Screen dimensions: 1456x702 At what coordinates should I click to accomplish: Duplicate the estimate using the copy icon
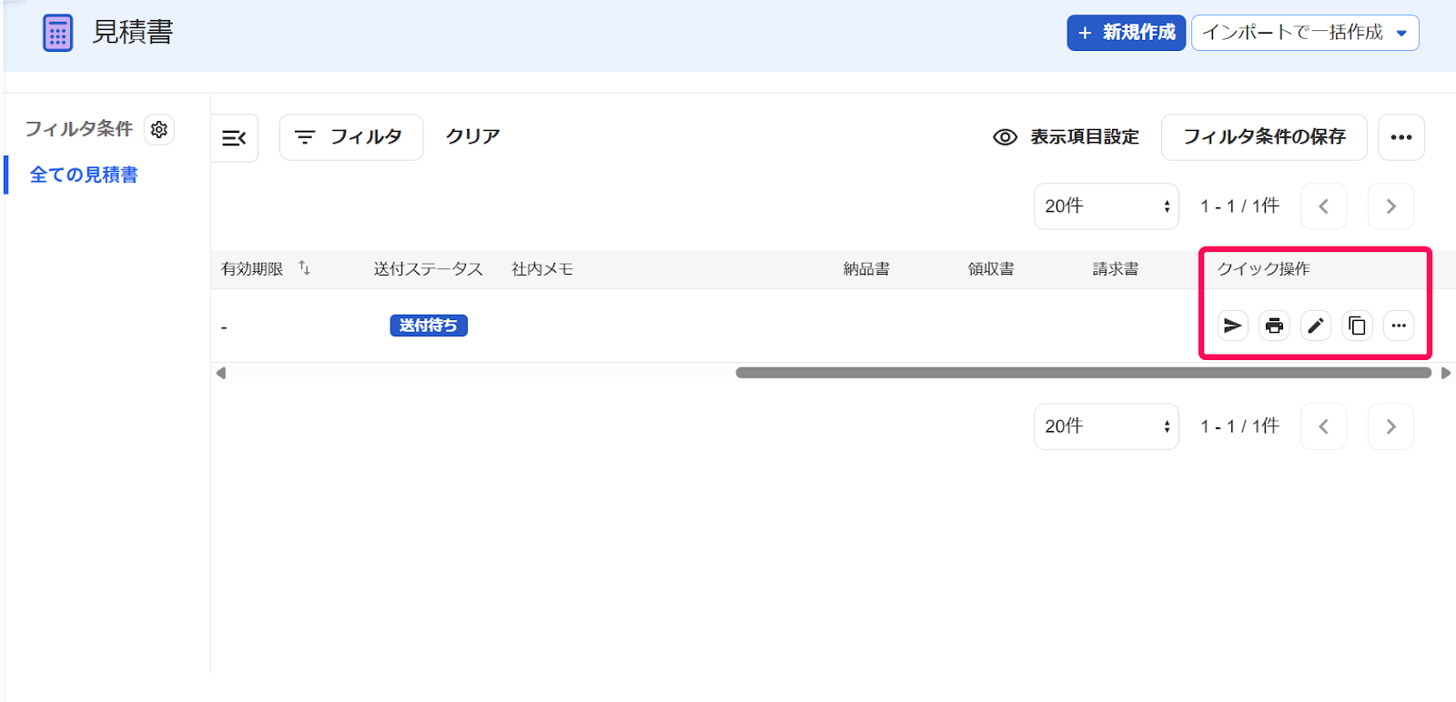click(x=1358, y=326)
